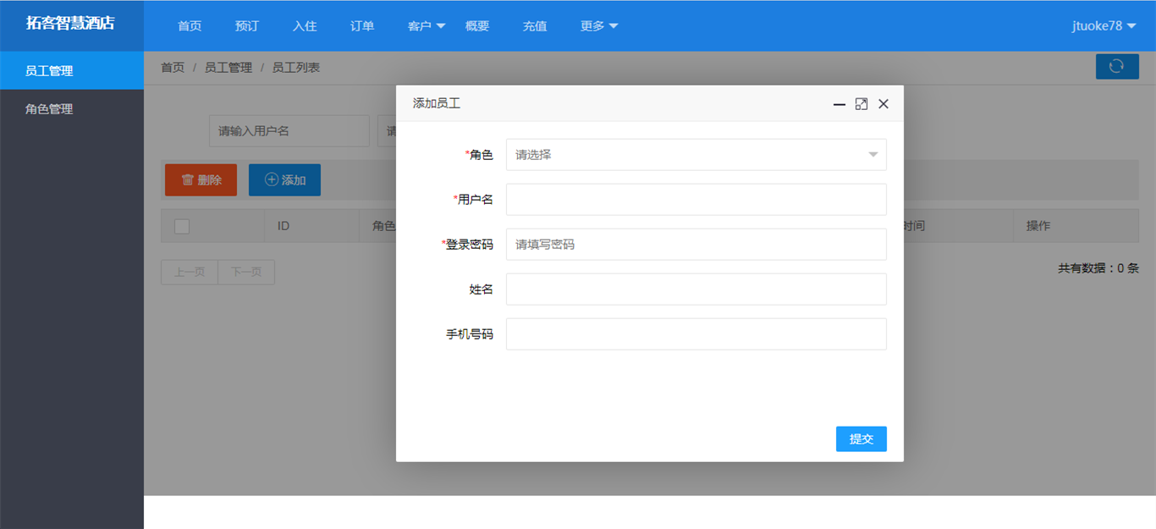The height and width of the screenshot is (529, 1156).
Task: Click the 添加 button with plus icon
Action: coord(284,180)
